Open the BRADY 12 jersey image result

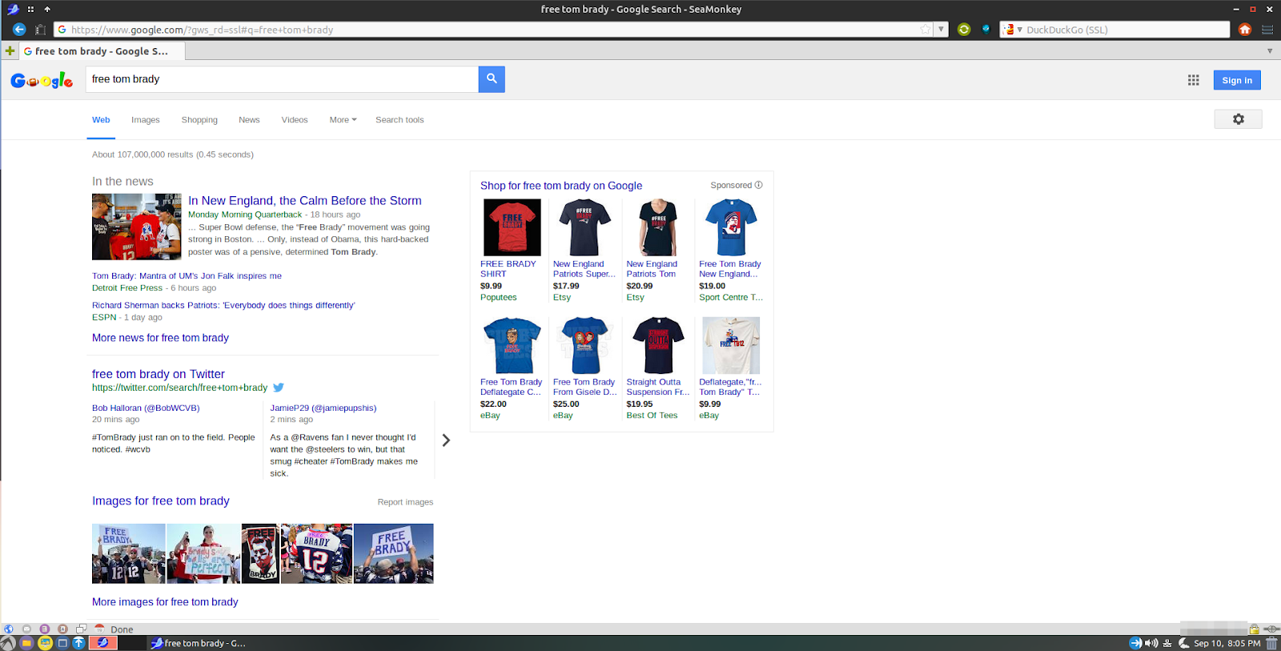(x=316, y=553)
